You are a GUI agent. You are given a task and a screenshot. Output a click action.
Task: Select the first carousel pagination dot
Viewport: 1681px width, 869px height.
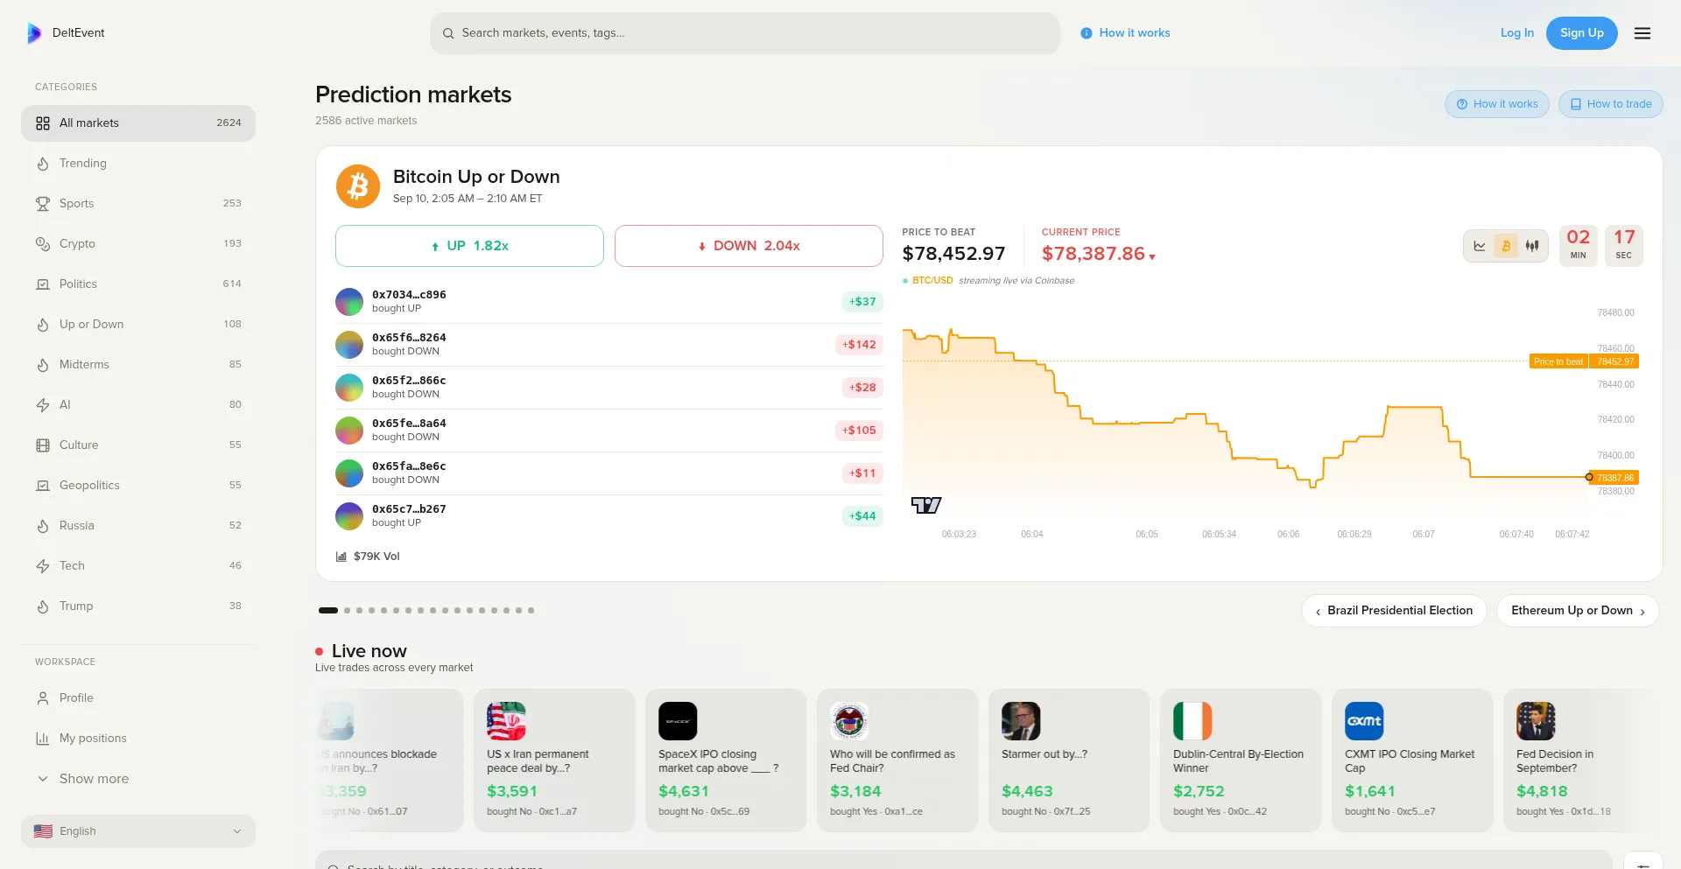pos(328,611)
